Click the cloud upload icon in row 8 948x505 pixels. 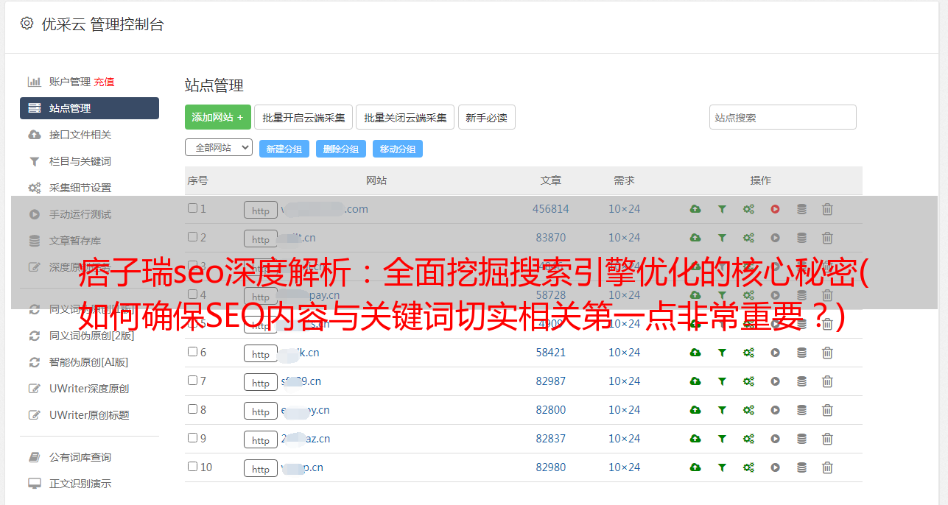[x=695, y=410]
